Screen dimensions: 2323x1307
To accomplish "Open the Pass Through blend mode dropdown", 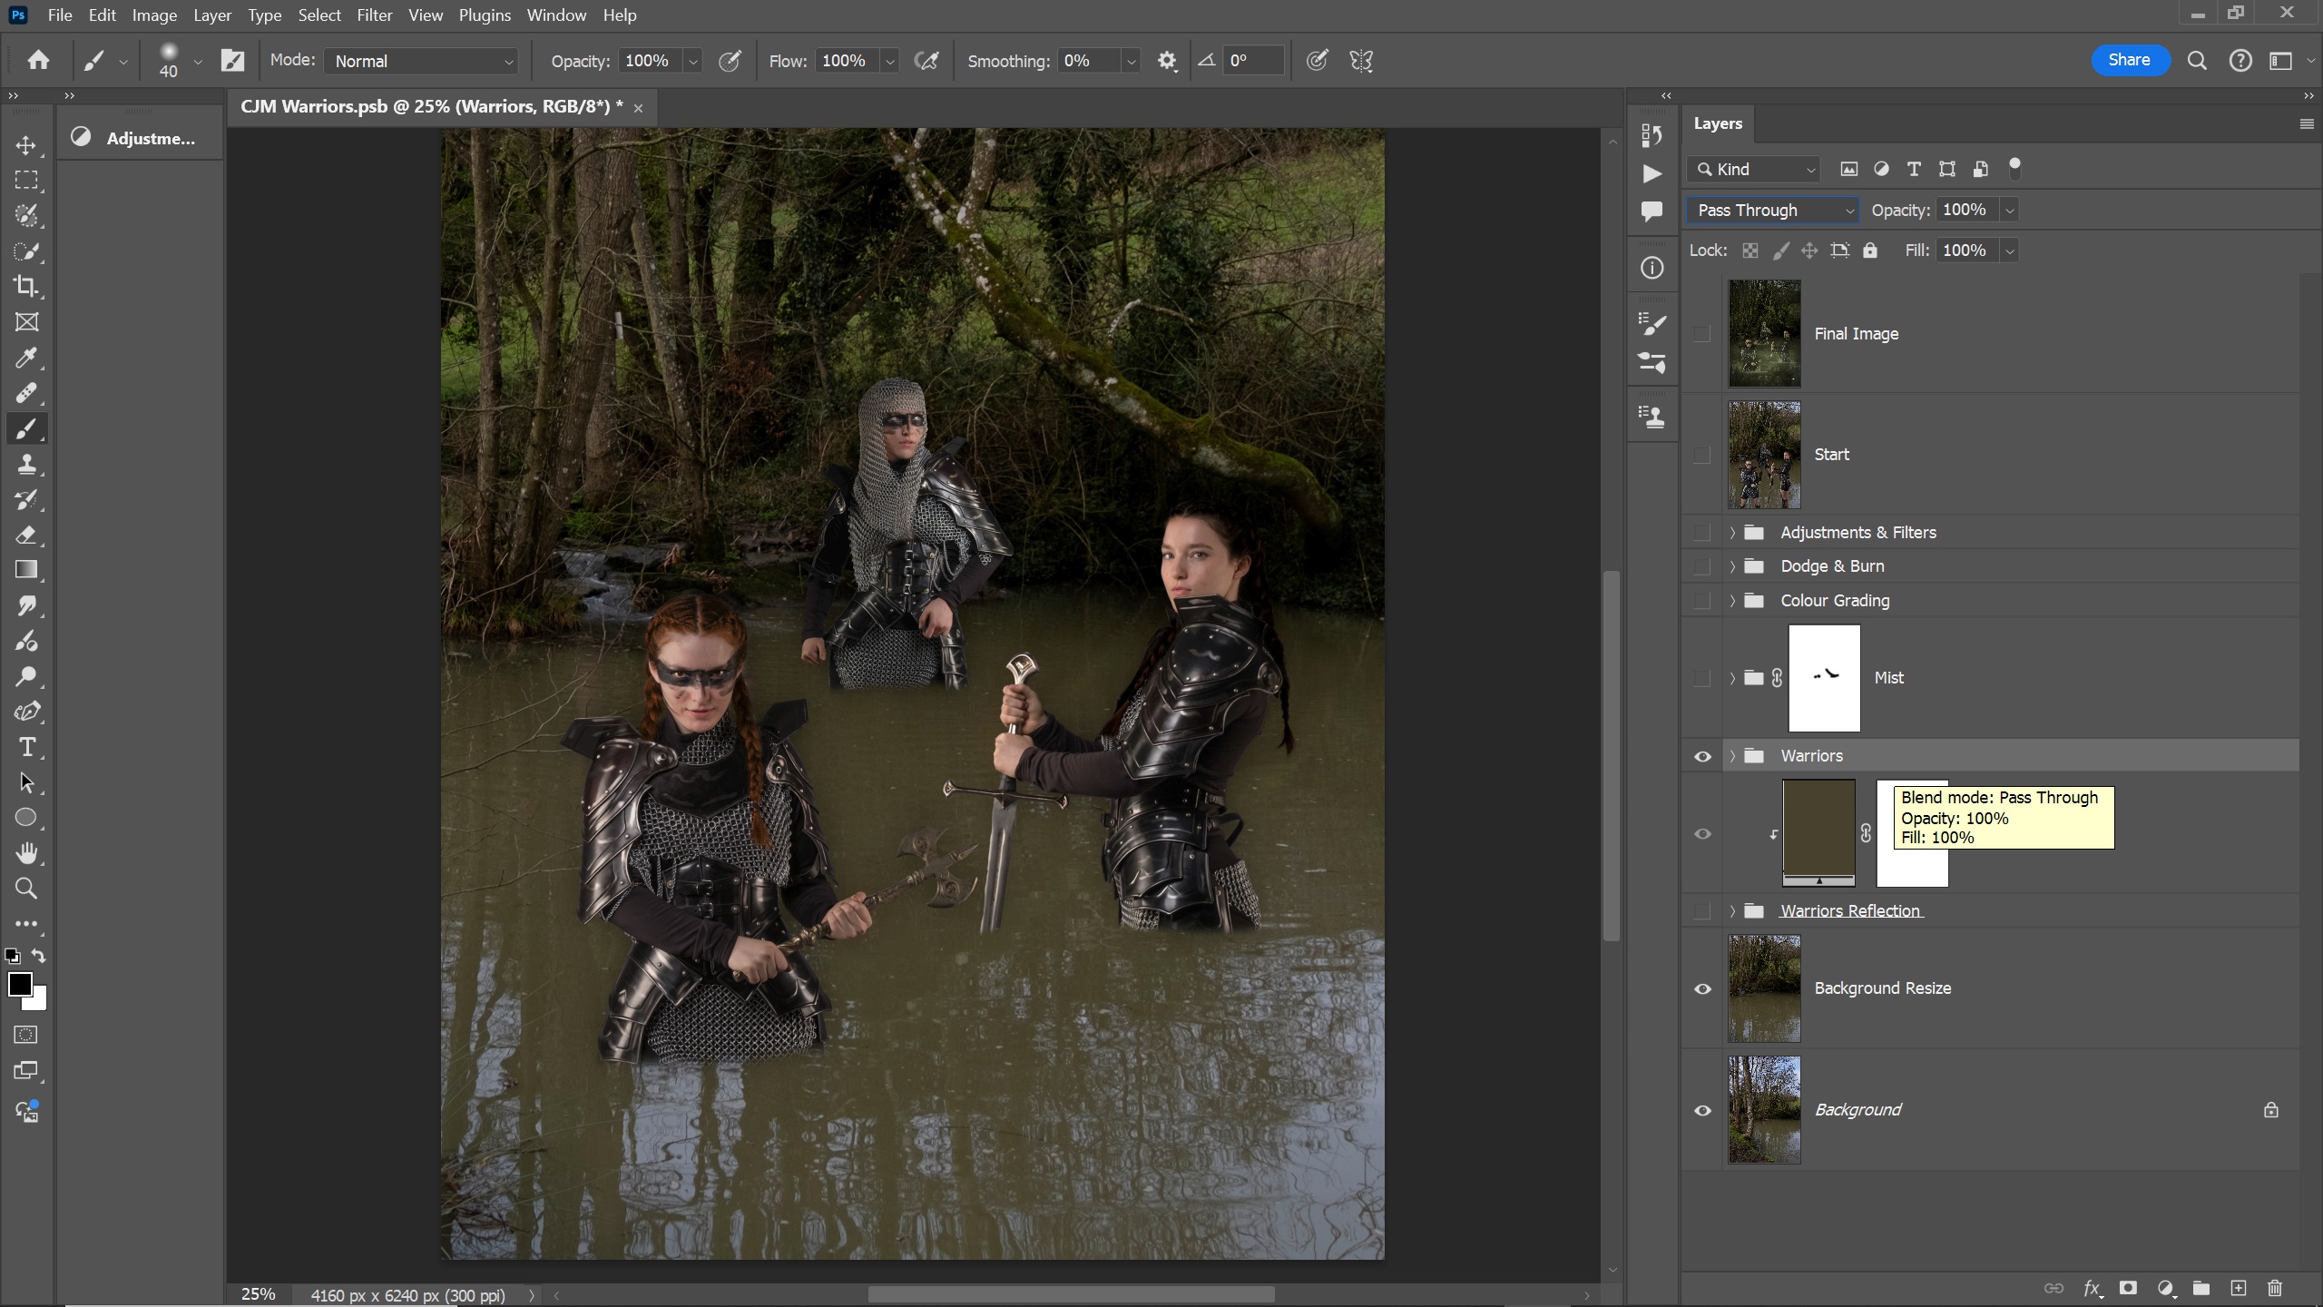I will (1772, 211).
